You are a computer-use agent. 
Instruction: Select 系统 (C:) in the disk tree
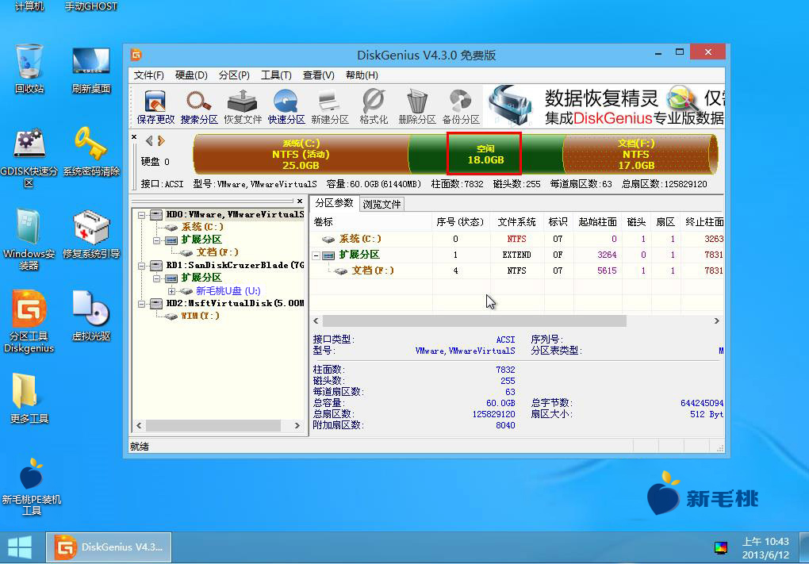[201, 227]
